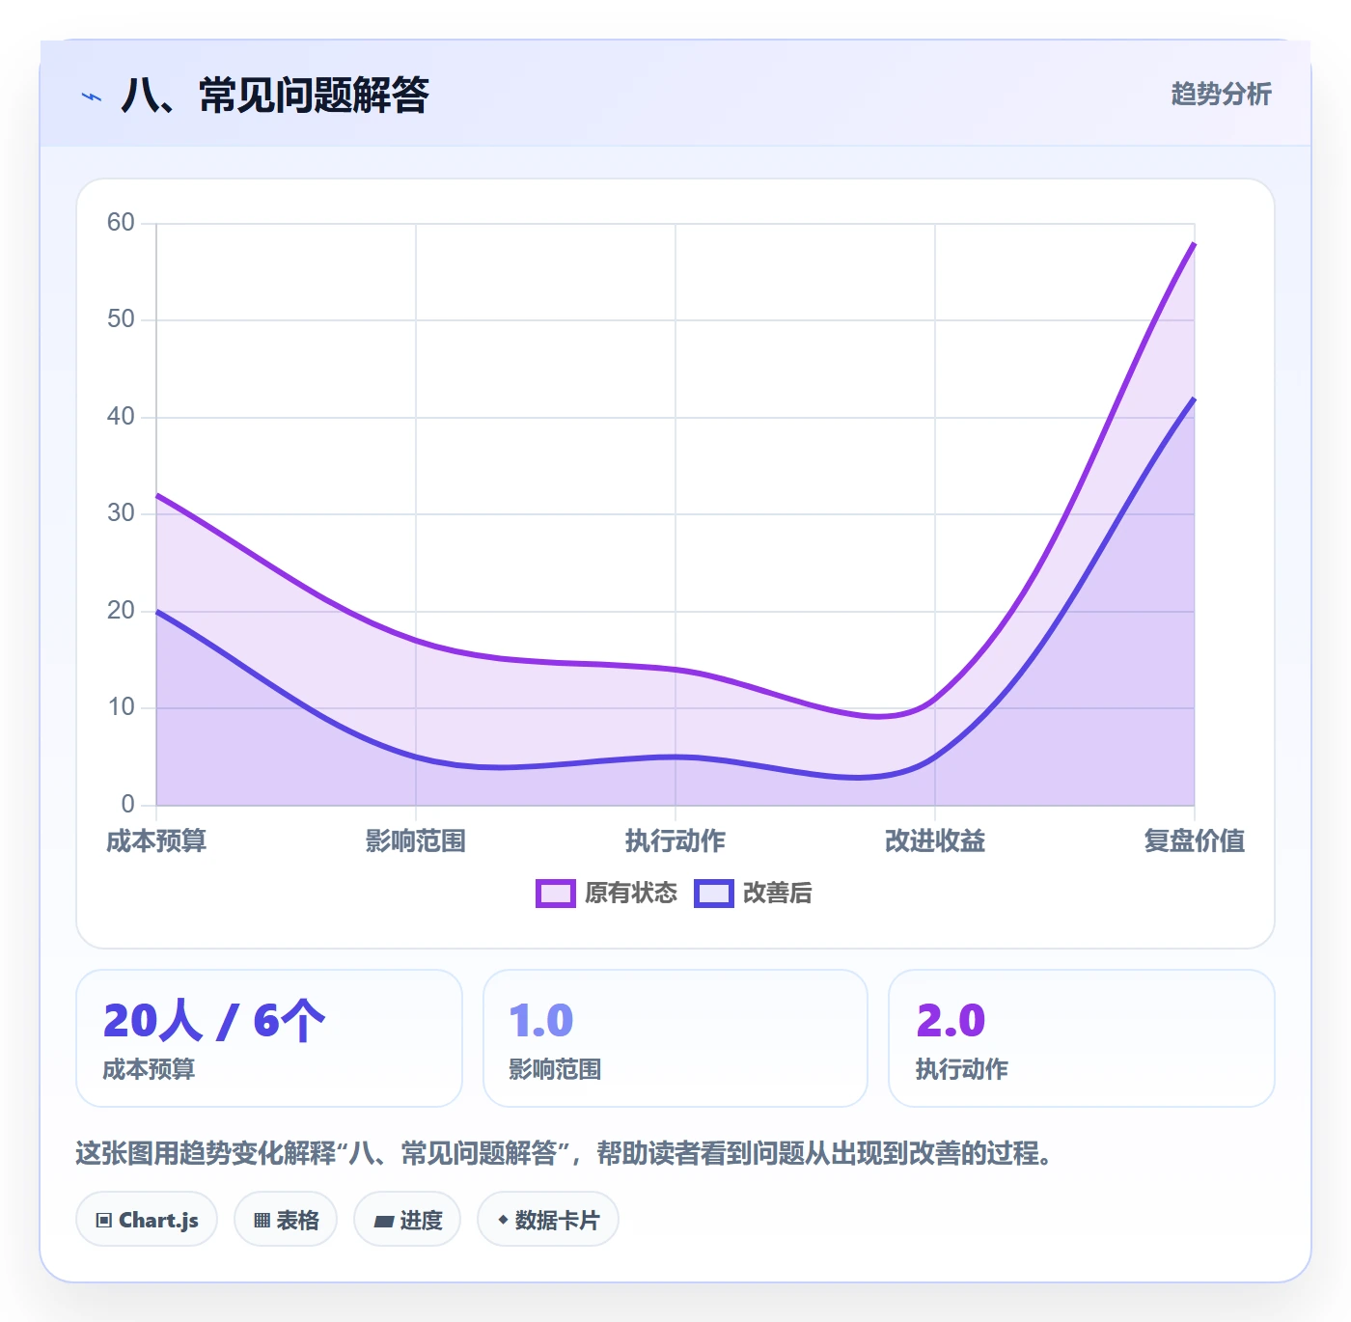Click the 原有状态 line peak at 复盘价值
1351x1322 pixels.
[x=1194, y=244]
